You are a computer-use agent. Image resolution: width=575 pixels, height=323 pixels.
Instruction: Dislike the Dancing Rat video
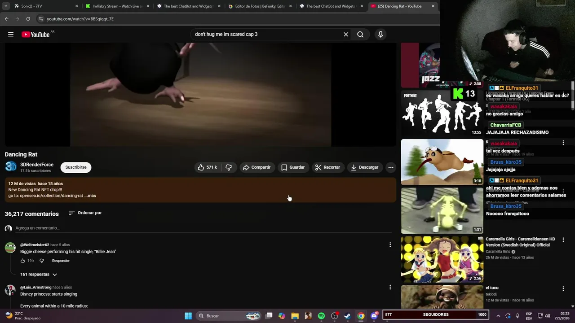(229, 167)
